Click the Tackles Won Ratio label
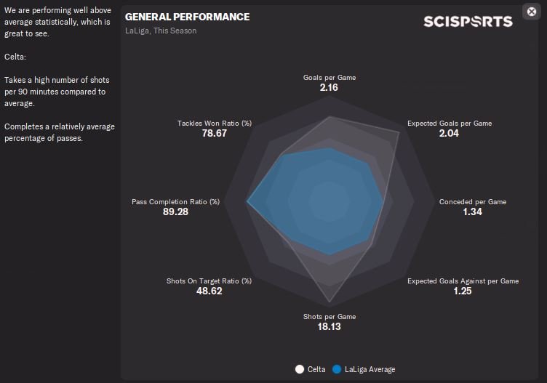The width and height of the screenshot is (547, 383). pyautogui.click(x=214, y=124)
